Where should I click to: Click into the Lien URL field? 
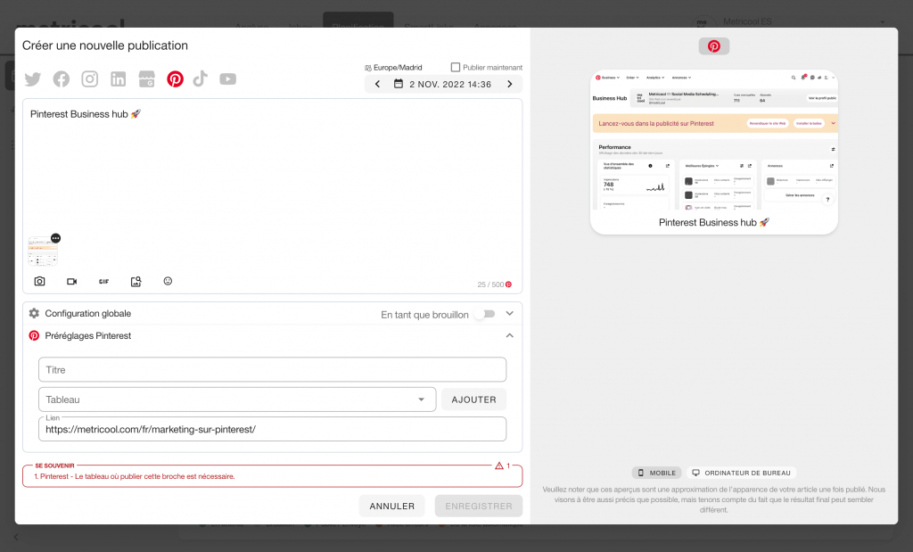pos(273,429)
